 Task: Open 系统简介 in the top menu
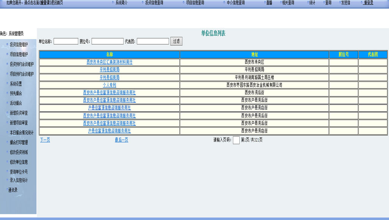tap(122, 3)
